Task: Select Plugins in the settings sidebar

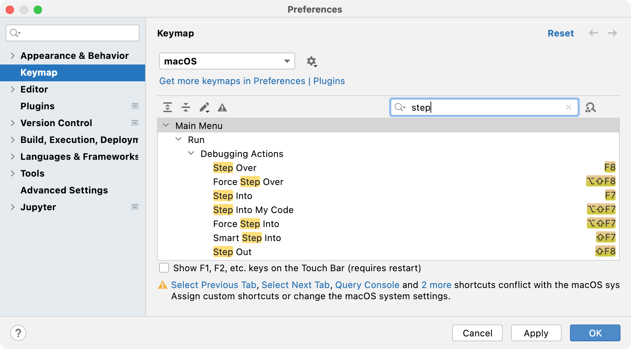Action: click(38, 106)
